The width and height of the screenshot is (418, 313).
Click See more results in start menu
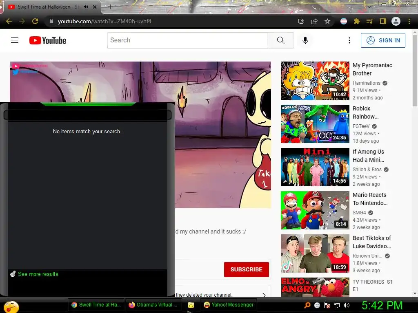(38, 274)
